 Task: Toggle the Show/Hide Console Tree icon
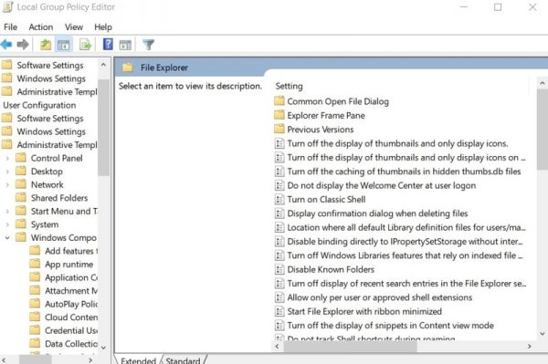pyautogui.click(x=64, y=45)
